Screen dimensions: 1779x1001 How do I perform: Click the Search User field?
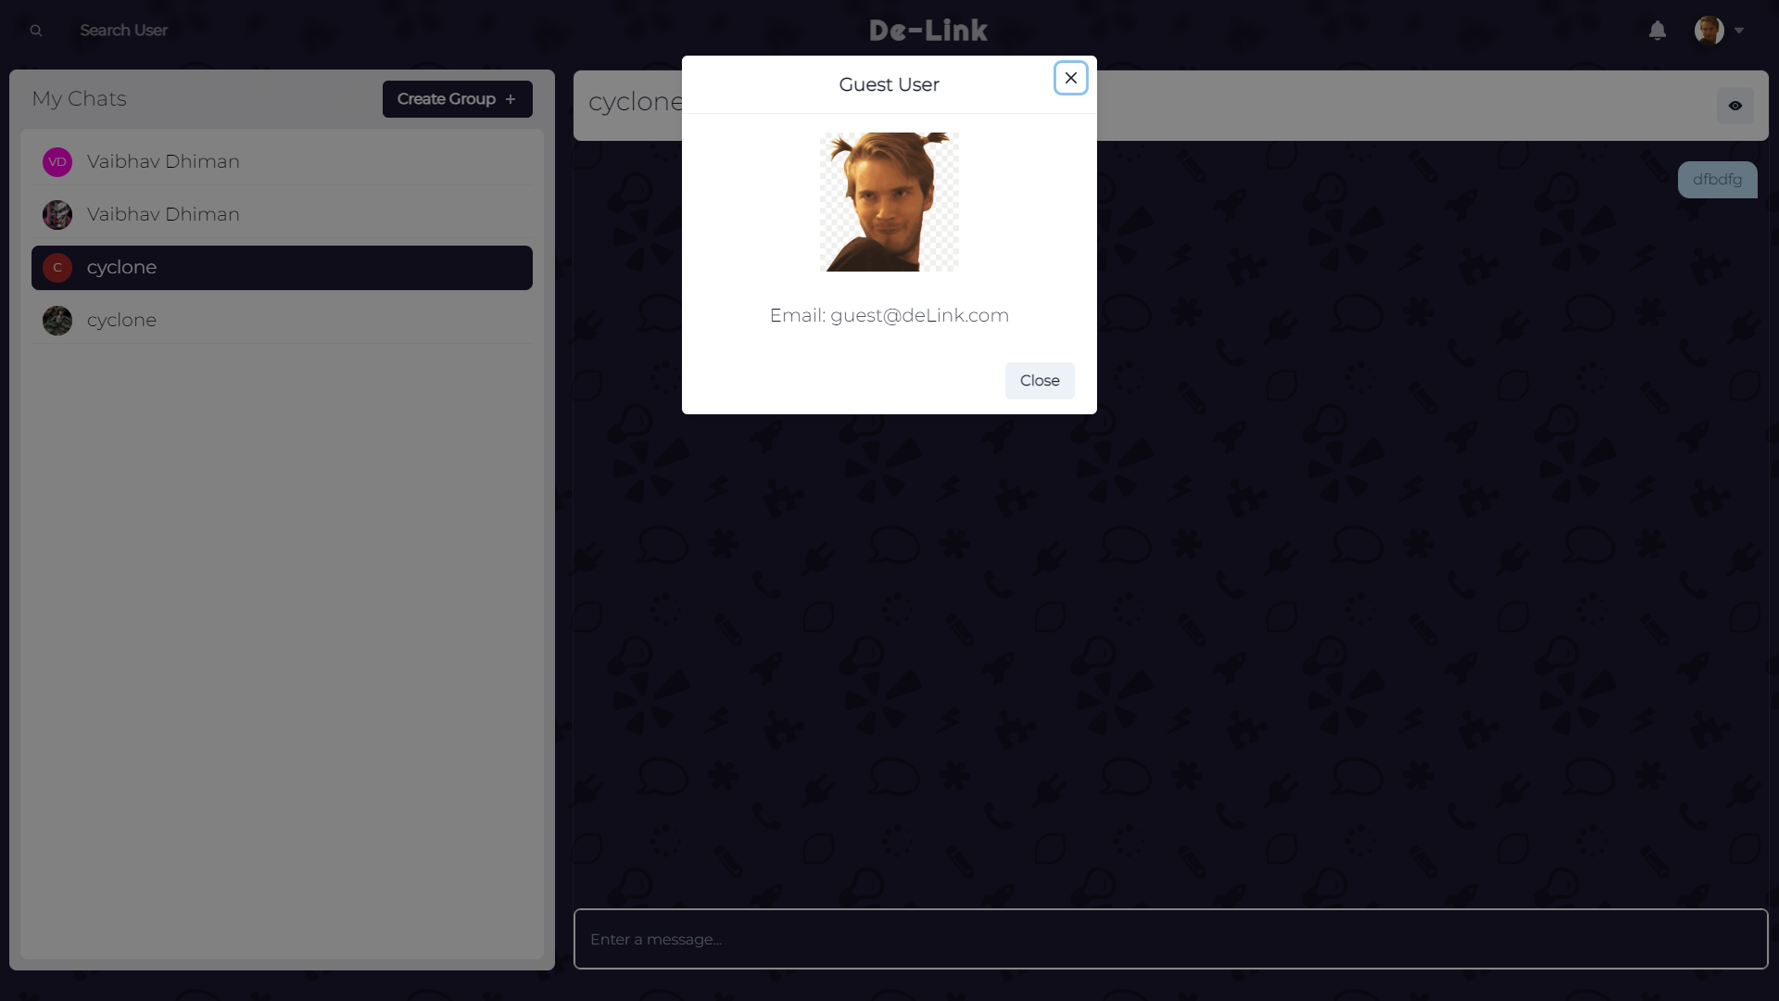tap(124, 31)
